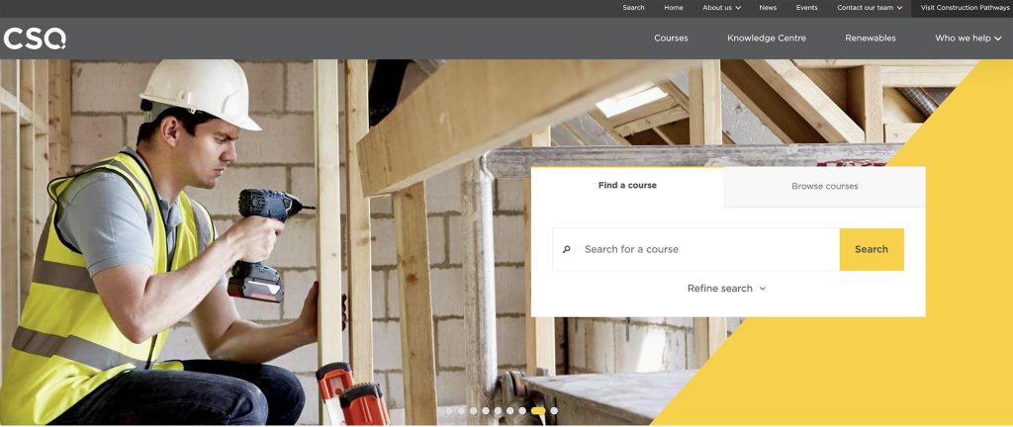Open the Courses menu item
The height and width of the screenshot is (427, 1013).
(x=671, y=39)
